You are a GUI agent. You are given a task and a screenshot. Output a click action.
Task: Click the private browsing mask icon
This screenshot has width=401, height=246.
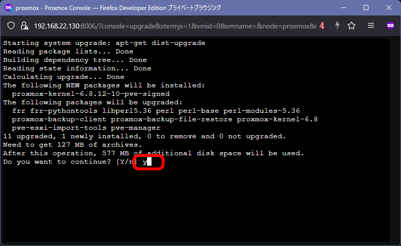(390, 25)
